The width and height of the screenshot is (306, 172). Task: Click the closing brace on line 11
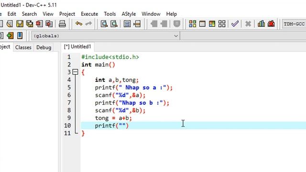point(83,133)
